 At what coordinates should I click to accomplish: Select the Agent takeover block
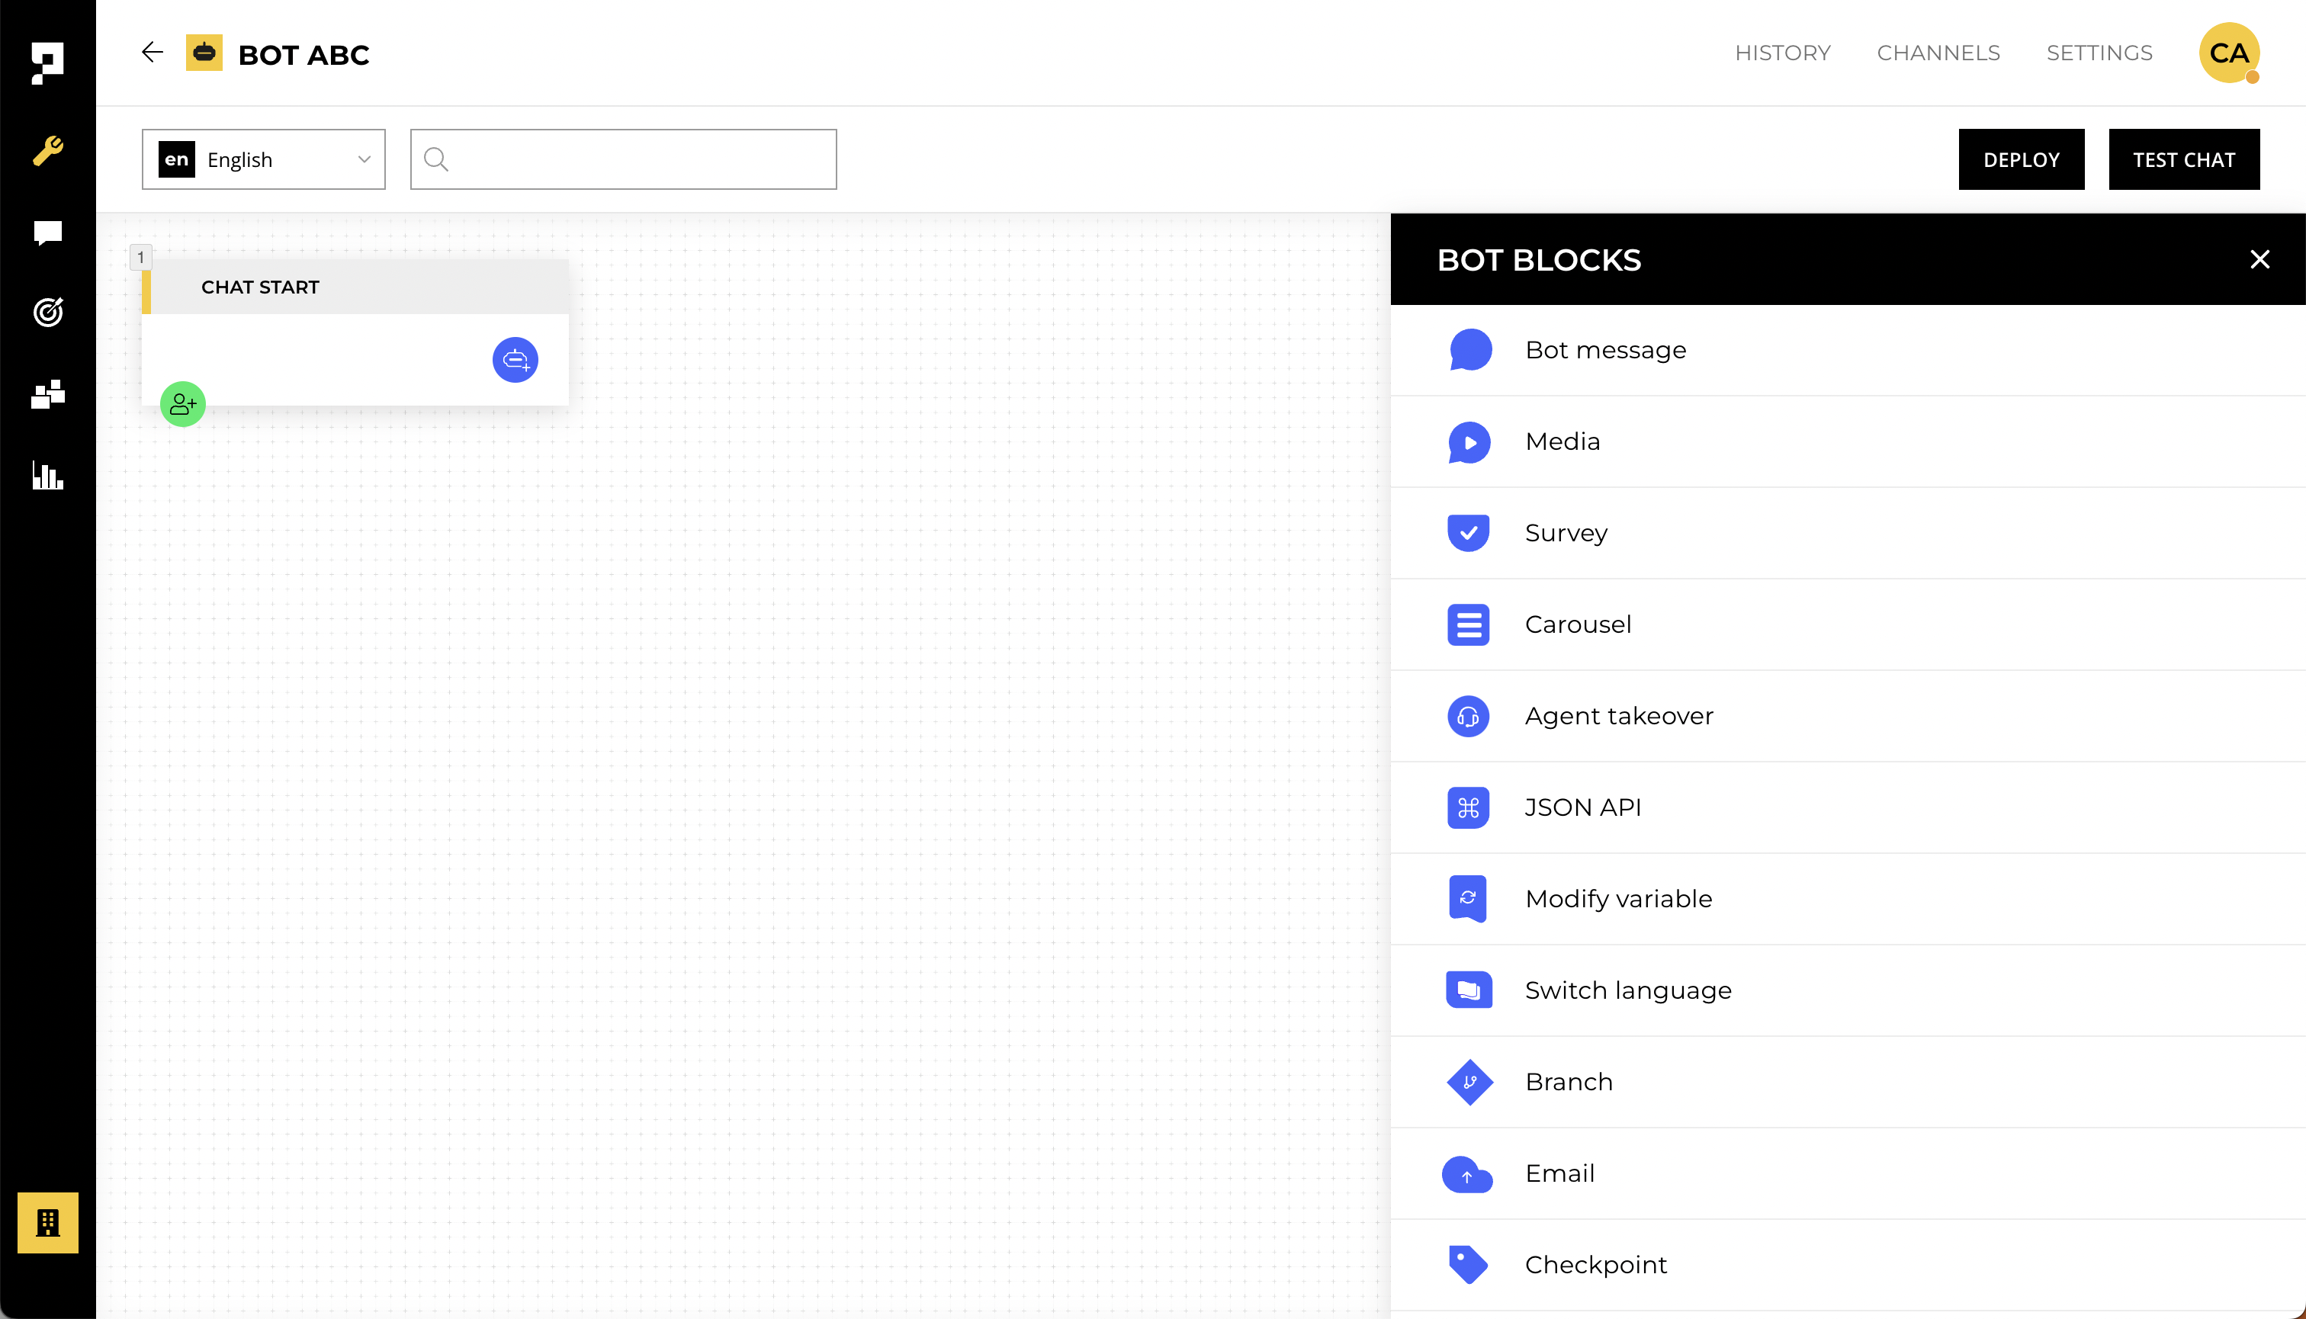(x=1618, y=716)
